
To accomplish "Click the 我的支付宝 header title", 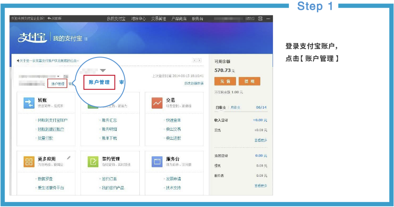I will click(68, 38).
